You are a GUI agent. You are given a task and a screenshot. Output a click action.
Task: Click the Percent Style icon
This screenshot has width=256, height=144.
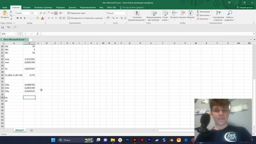(113, 18)
